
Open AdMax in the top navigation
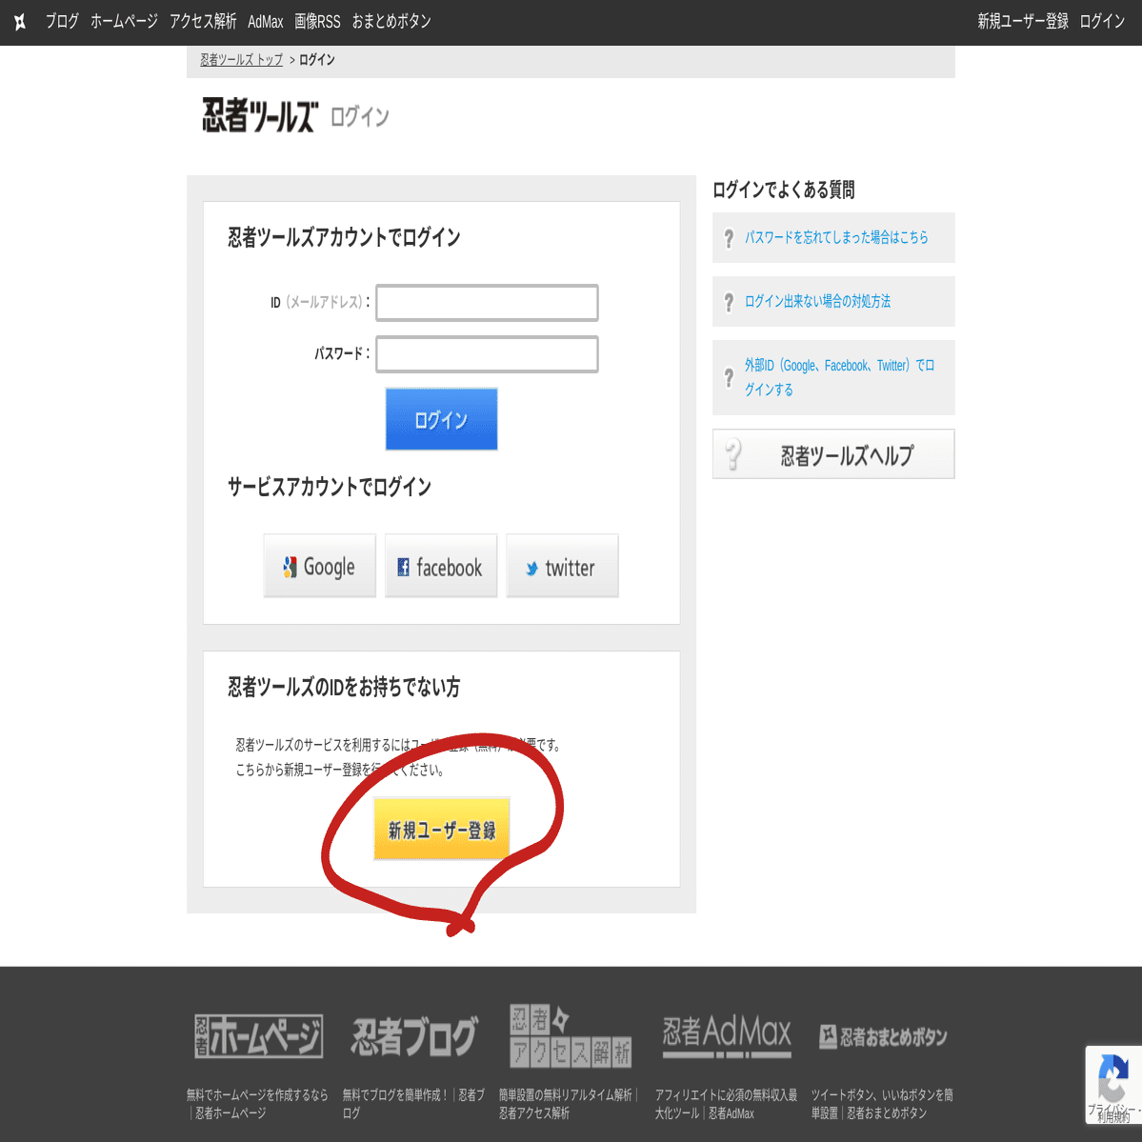[x=265, y=22]
